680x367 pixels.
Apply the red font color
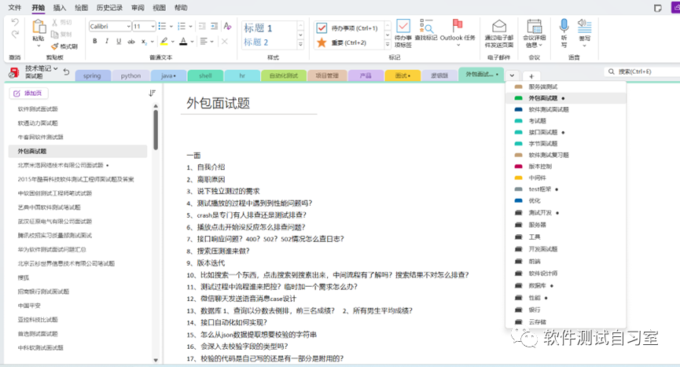[x=183, y=42]
